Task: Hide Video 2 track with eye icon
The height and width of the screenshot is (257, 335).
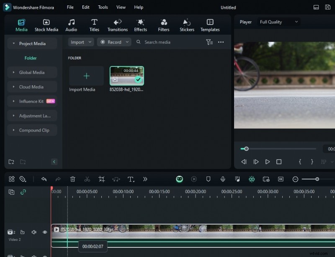Action: (44, 232)
